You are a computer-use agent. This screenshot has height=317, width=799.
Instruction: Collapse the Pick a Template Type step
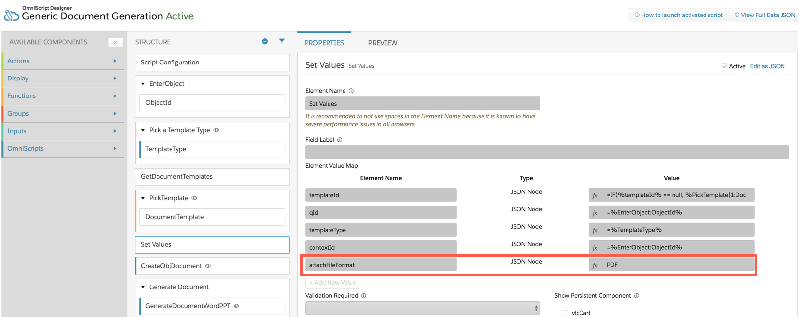(143, 130)
